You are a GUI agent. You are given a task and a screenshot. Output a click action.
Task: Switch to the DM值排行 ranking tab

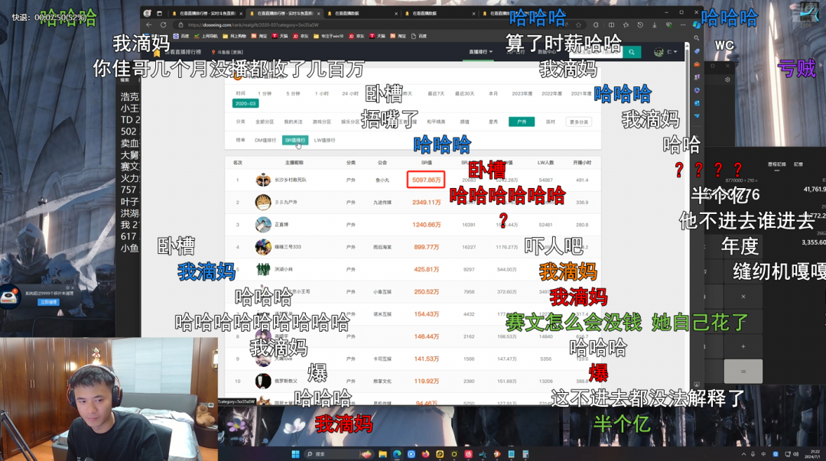point(265,140)
